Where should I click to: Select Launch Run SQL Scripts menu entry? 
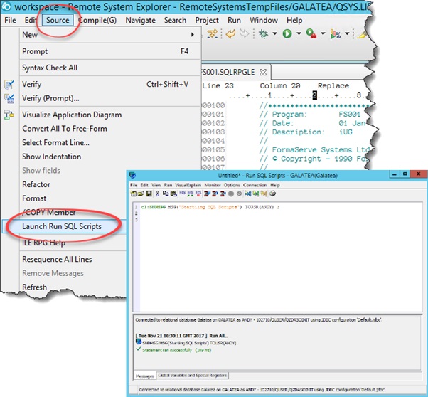pos(62,226)
